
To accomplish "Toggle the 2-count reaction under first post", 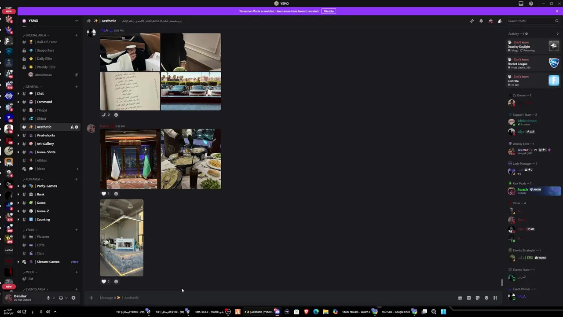I will [106, 115].
